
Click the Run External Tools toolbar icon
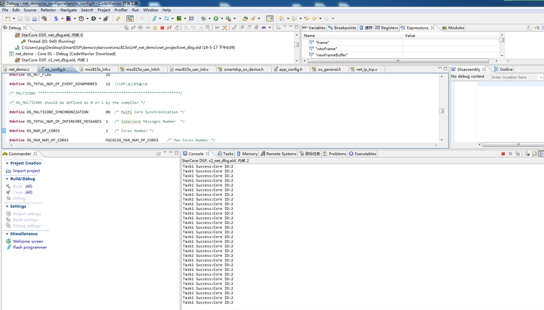(228, 18)
